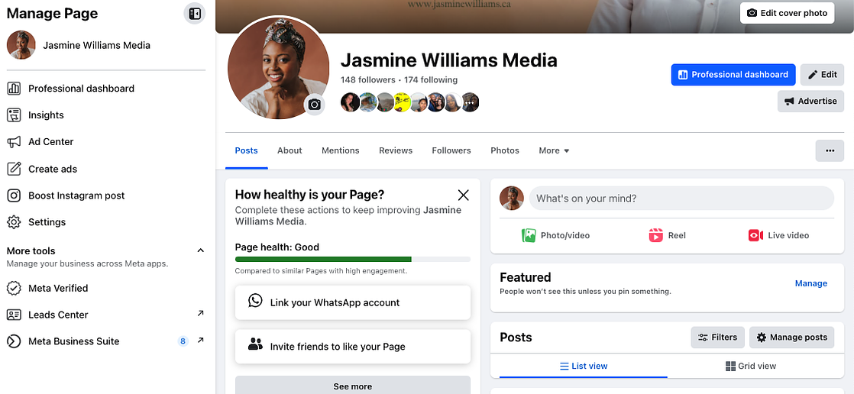This screenshot has width=854, height=394.
Task: Click the camera icon on profile picture
Action: click(314, 105)
